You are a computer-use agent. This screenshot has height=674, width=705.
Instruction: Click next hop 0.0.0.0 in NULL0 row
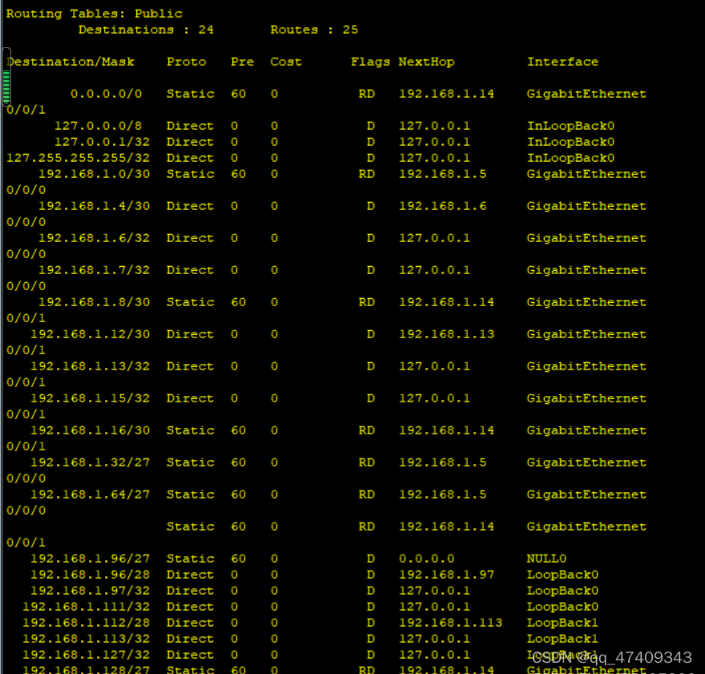427,559
